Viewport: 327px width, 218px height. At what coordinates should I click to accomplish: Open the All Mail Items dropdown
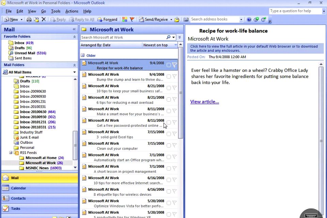point(75,72)
